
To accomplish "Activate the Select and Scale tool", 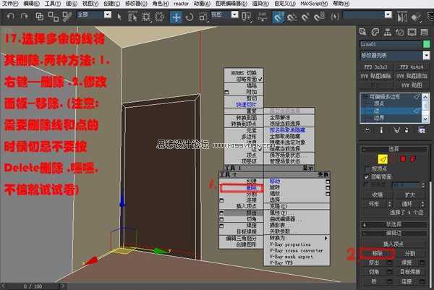I will coord(203,17).
